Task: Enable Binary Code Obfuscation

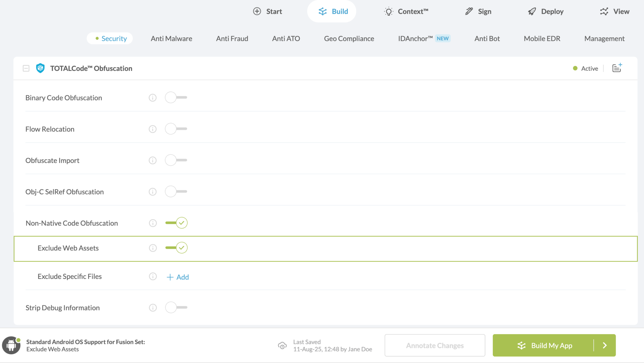Action: click(x=176, y=97)
